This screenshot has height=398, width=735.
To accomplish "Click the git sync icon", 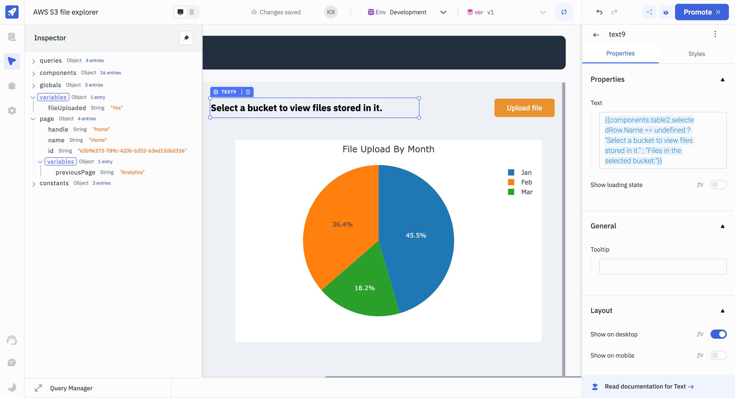I will (x=564, y=12).
